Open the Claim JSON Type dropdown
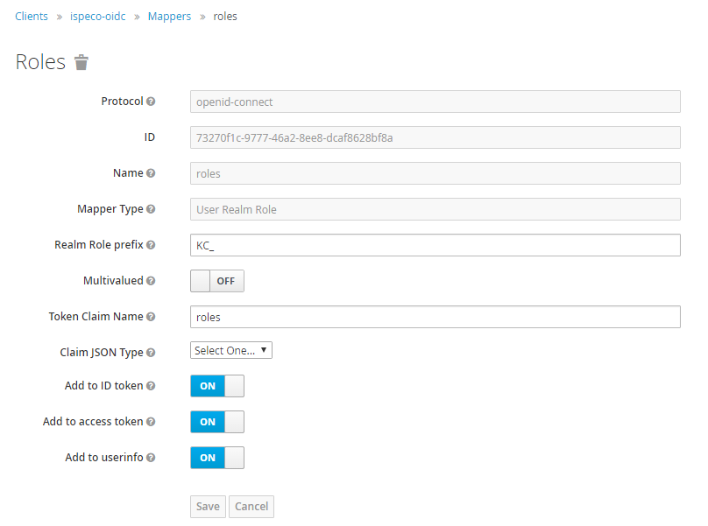Image resolution: width=708 pixels, height=526 pixels. (x=230, y=349)
